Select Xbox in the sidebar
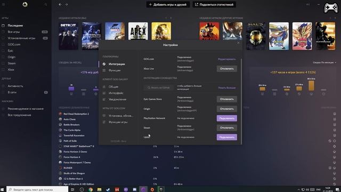This screenshot has height=192, width=341. point(11,70)
